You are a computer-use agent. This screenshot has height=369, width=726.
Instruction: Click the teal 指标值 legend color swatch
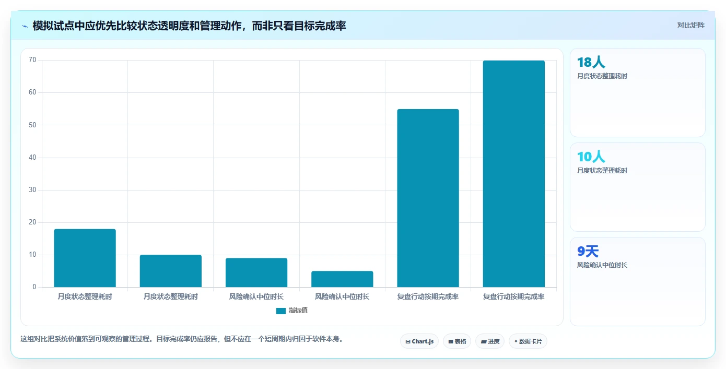281,311
